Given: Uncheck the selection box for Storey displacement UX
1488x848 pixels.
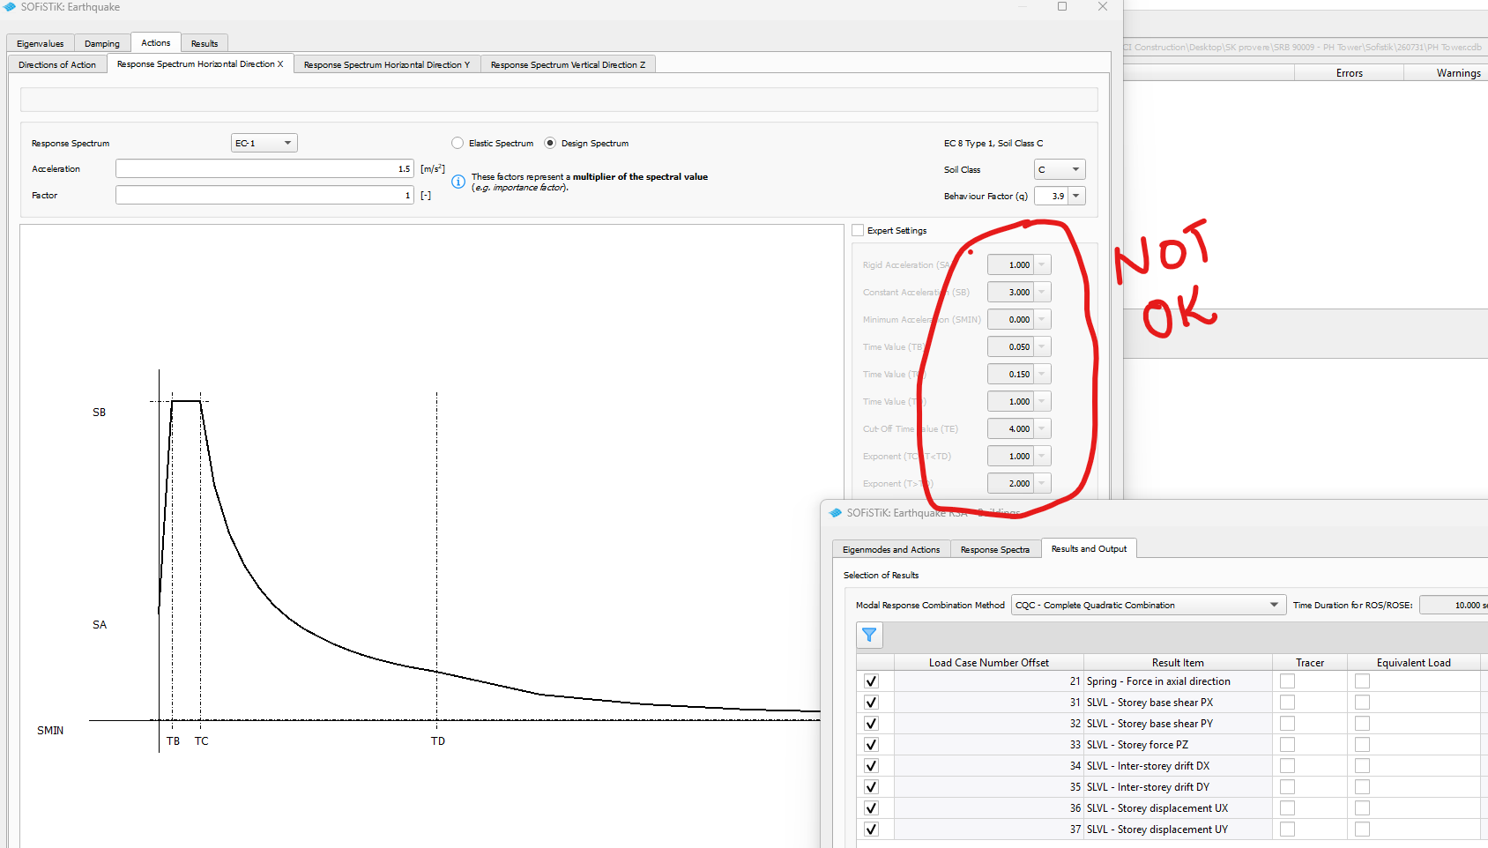Looking at the screenshot, I should point(871,808).
